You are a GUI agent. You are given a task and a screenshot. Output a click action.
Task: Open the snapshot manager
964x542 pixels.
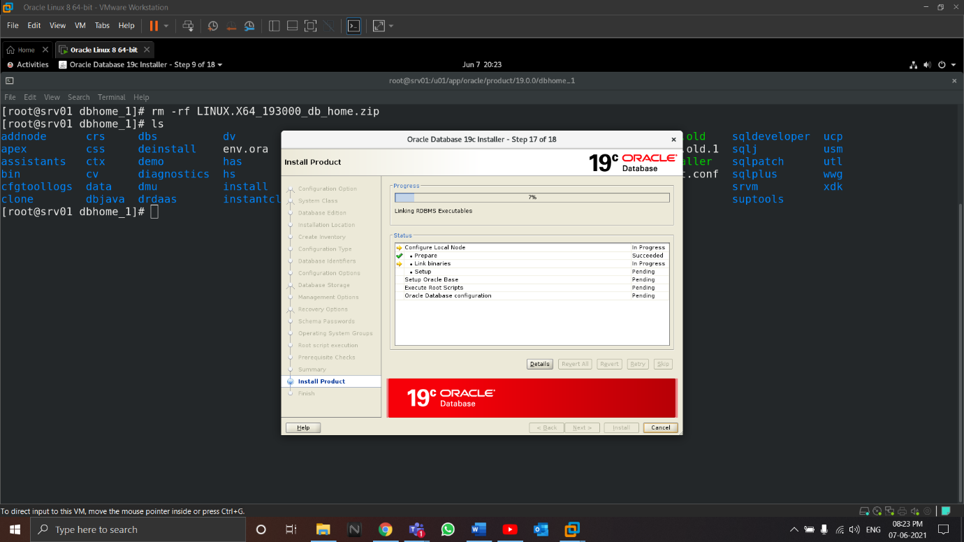tap(249, 26)
